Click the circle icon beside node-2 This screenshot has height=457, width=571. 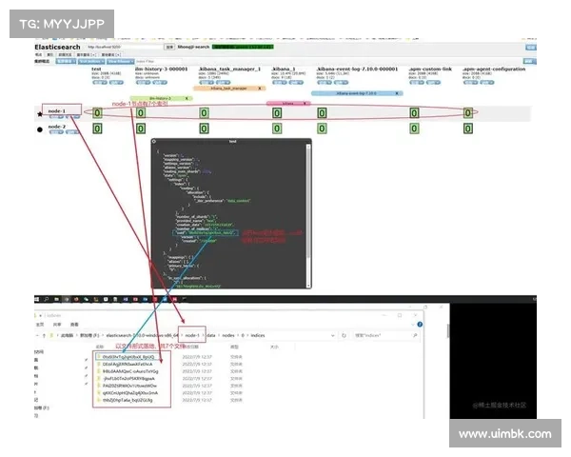(x=39, y=129)
